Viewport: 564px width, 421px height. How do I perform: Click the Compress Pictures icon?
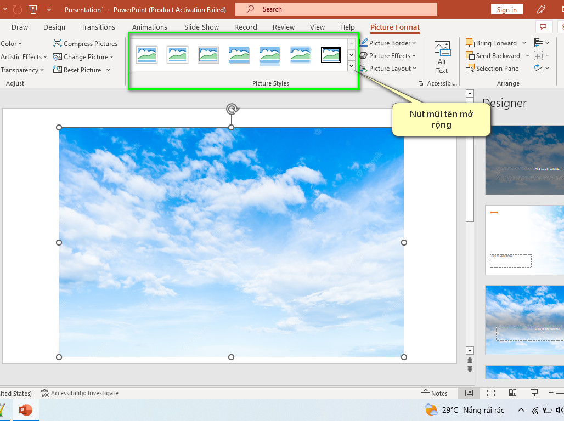pos(57,43)
